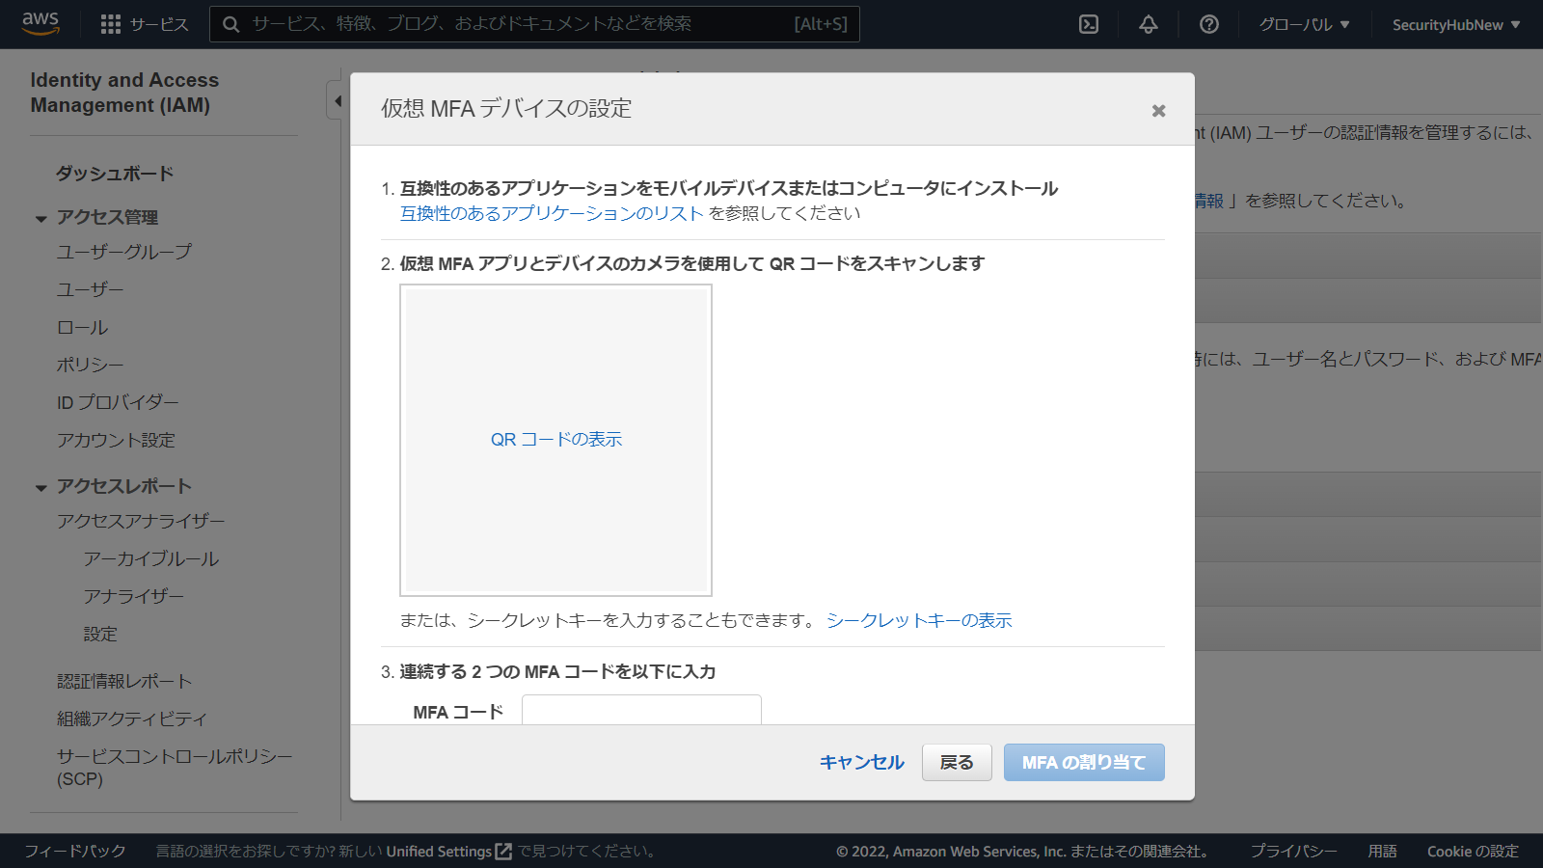Image resolution: width=1543 pixels, height=868 pixels.
Task: Show the QR code via QR コードの表示
Action: (555, 439)
